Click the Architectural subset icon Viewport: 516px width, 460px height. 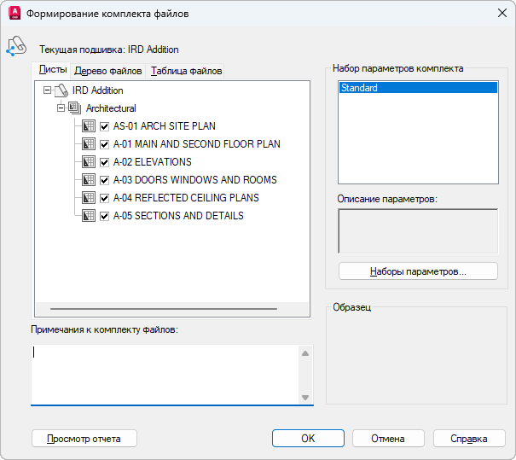[x=74, y=108]
